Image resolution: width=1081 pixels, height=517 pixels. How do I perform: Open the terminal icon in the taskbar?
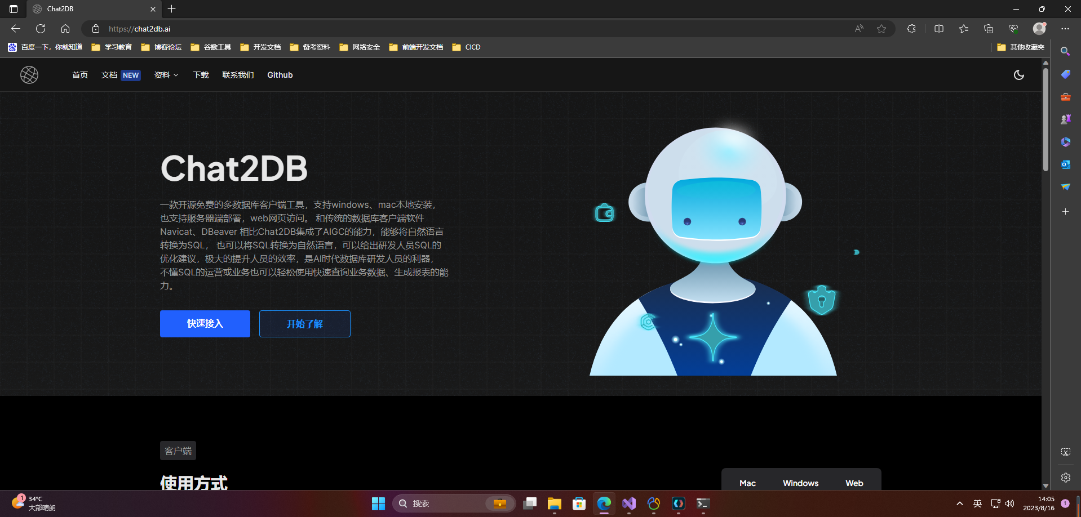(703, 503)
